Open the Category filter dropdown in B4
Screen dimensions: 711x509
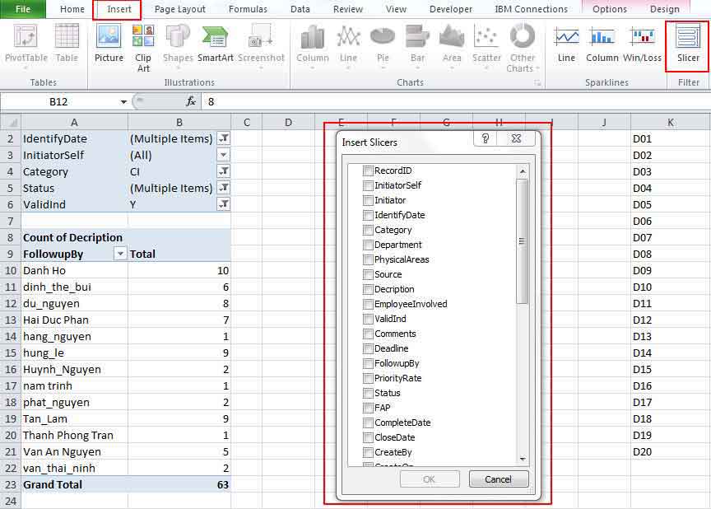[x=224, y=171]
